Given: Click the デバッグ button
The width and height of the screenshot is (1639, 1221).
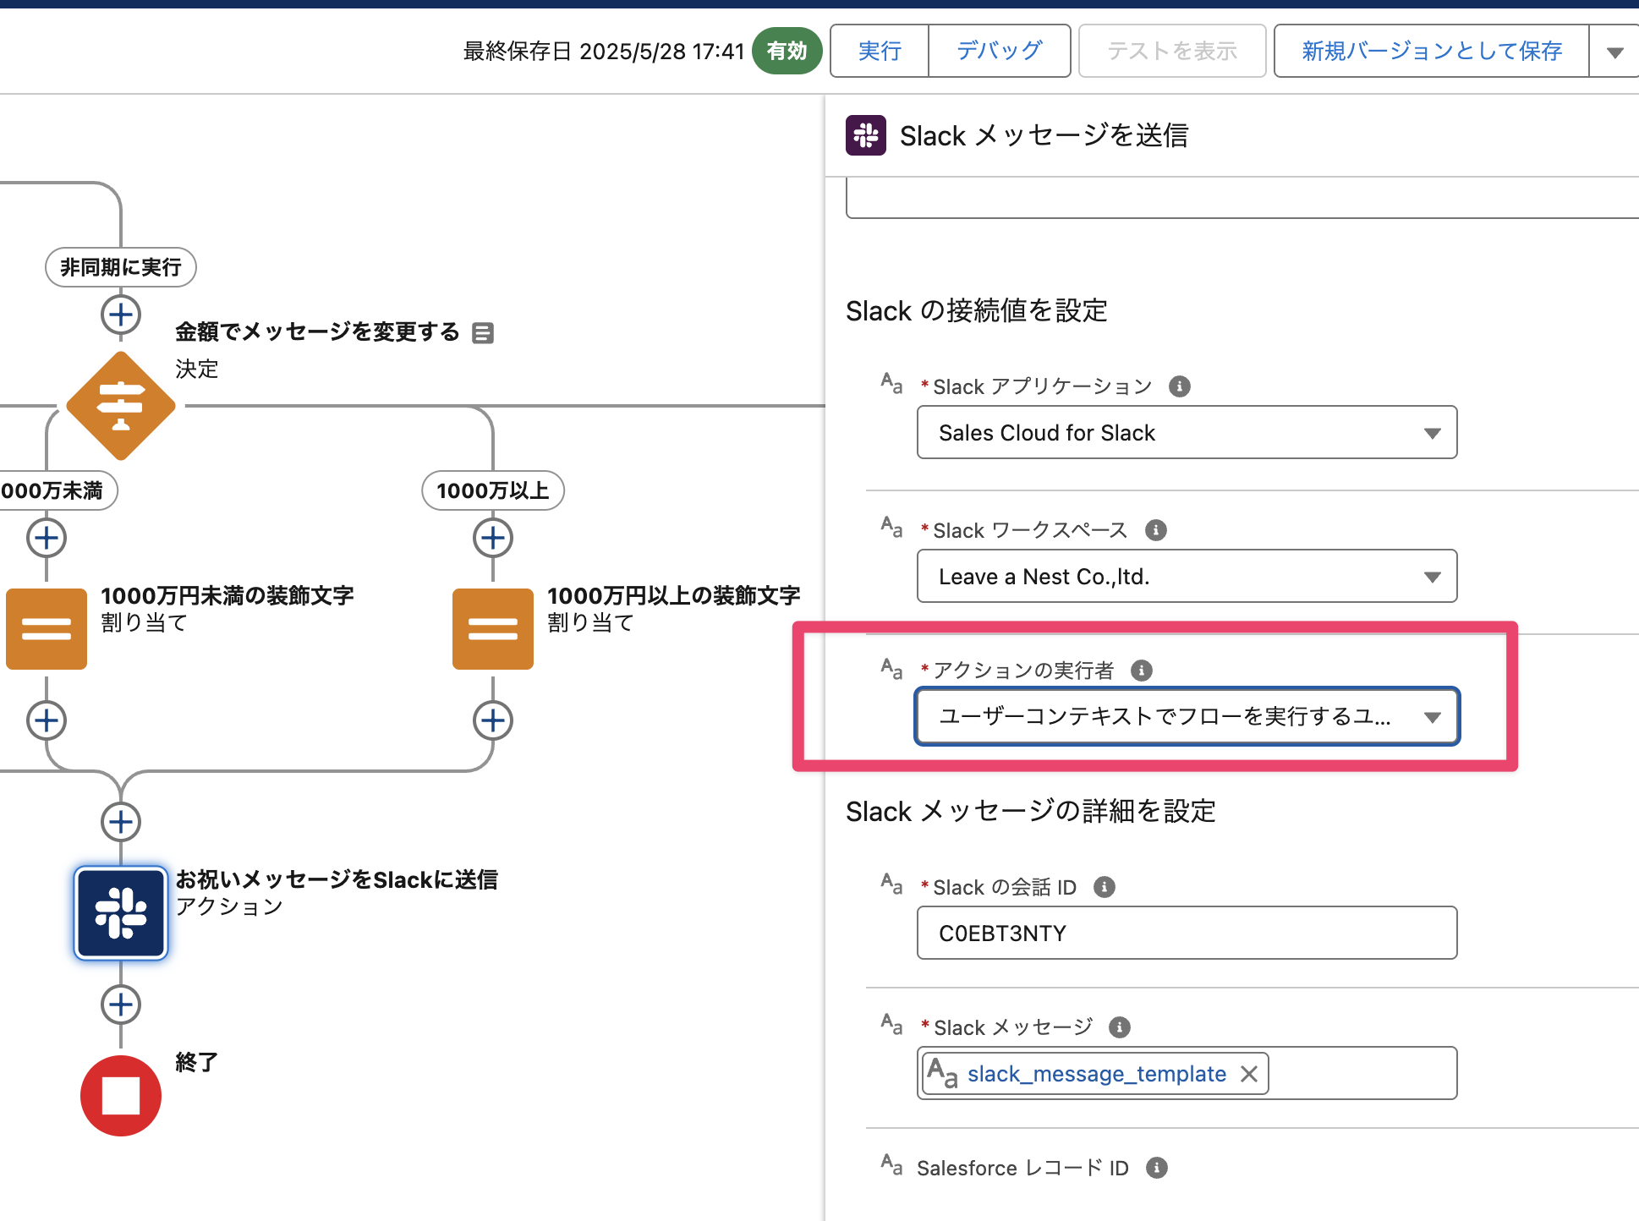Looking at the screenshot, I should [1000, 52].
